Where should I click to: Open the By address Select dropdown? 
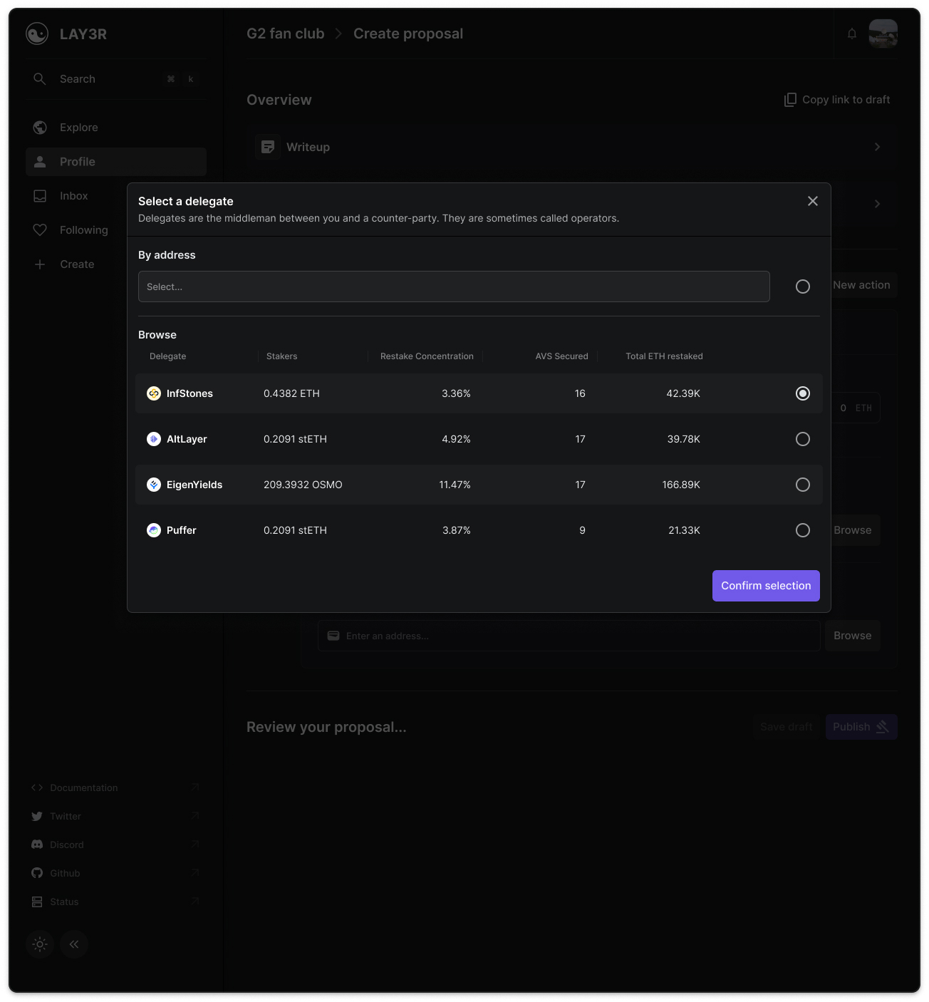(454, 286)
